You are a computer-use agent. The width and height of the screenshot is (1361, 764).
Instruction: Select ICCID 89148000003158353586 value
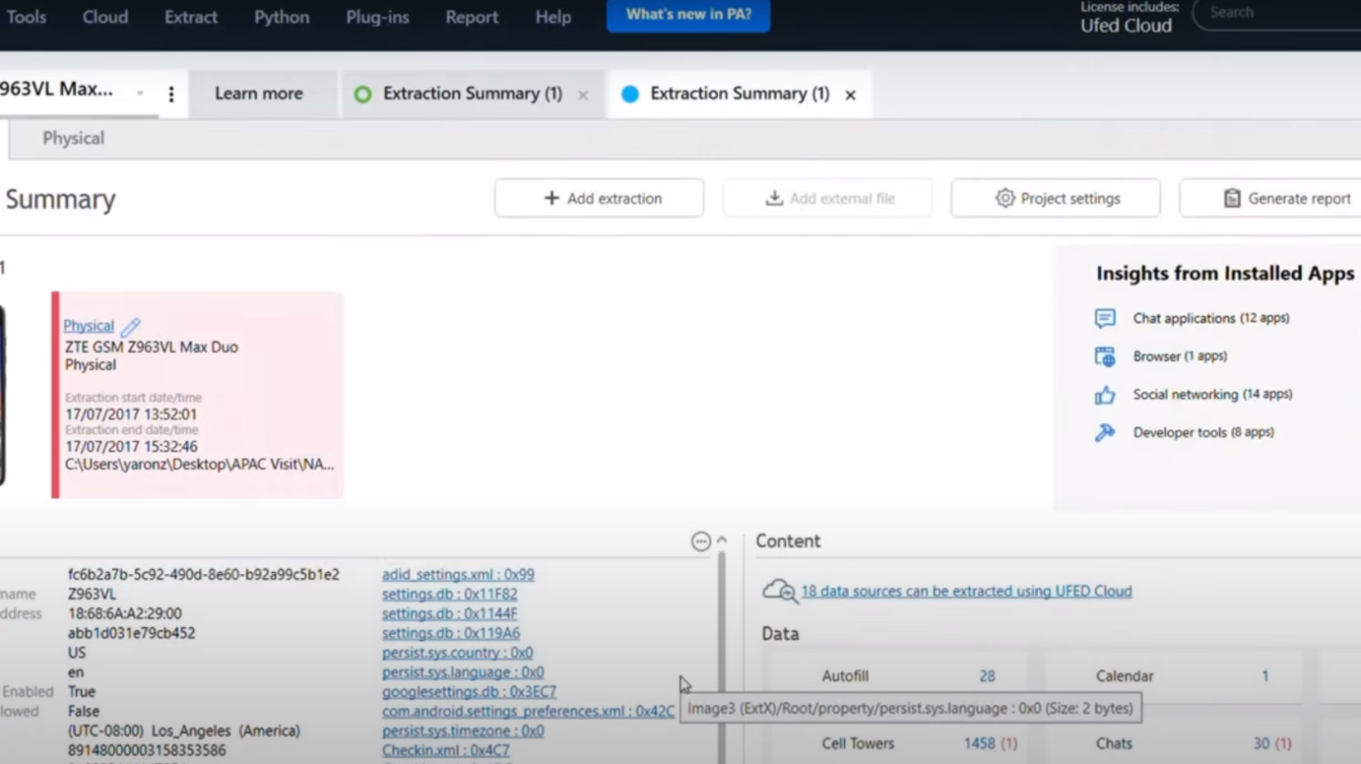point(146,750)
